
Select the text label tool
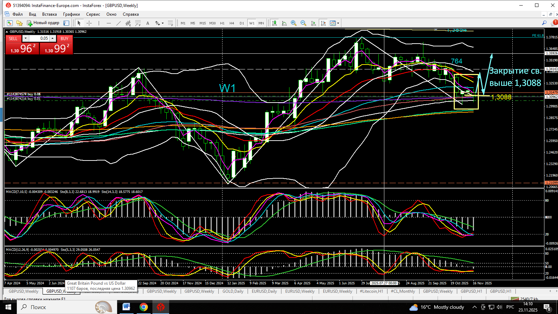(148, 23)
